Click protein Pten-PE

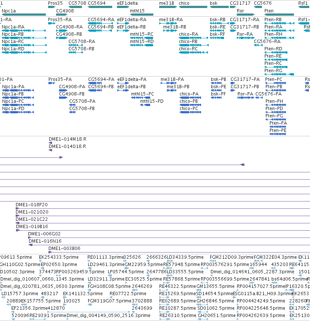pyautogui.click(x=278, y=130)
